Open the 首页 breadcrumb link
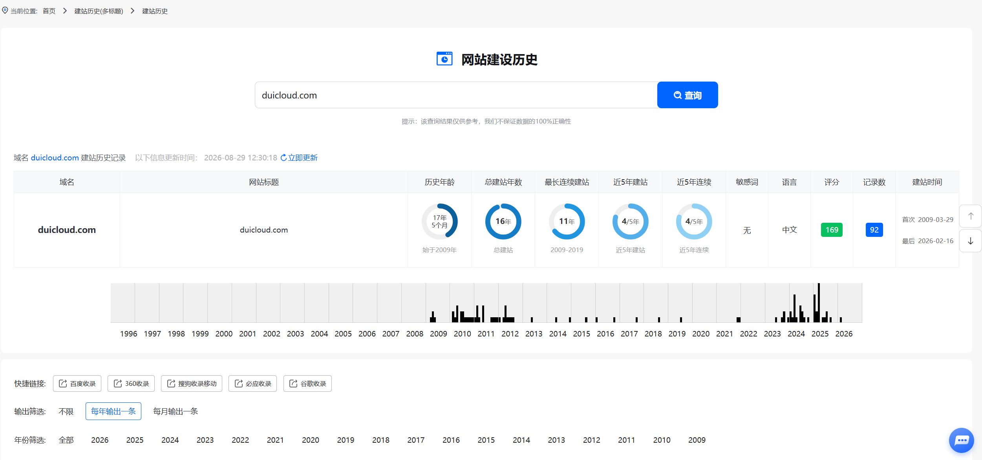 pyautogui.click(x=49, y=11)
